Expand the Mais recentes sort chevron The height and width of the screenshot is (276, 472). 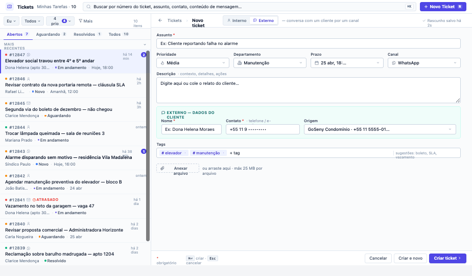tap(145, 44)
